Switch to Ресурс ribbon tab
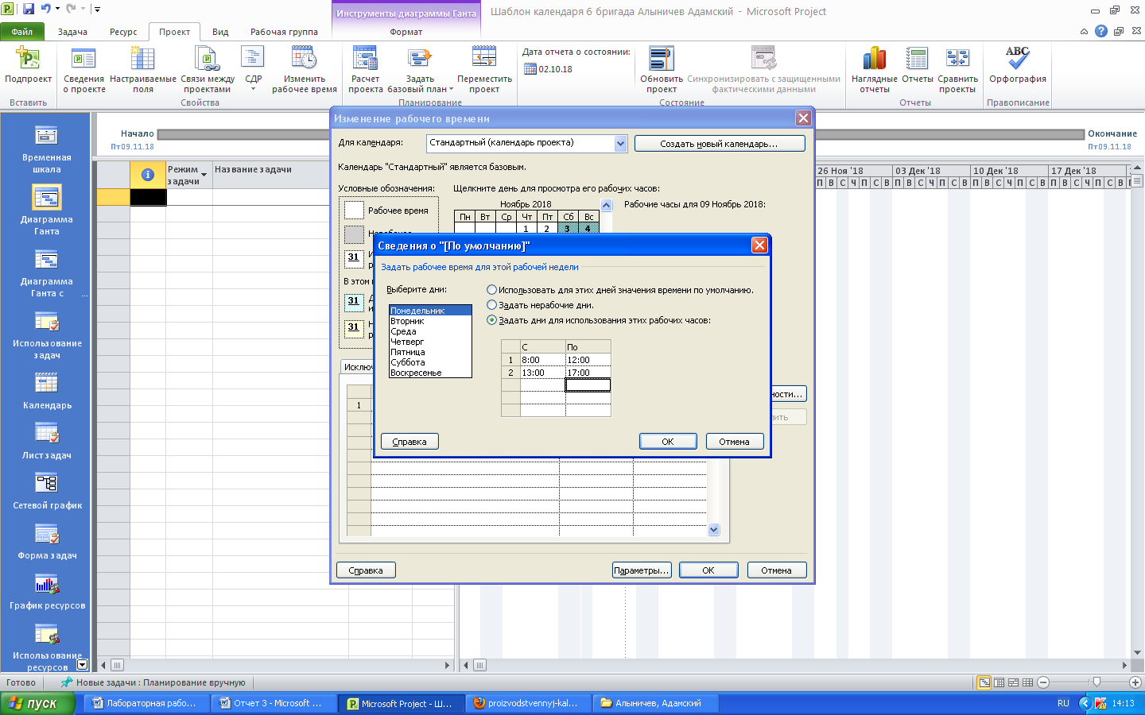The height and width of the screenshot is (715, 1145). click(x=123, y=32)
